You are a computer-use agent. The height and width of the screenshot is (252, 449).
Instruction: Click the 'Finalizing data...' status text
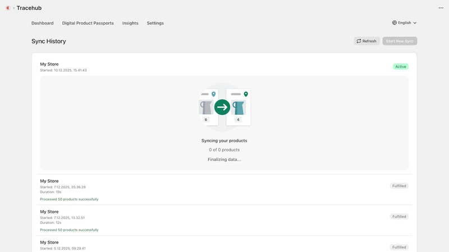[224, 160]
